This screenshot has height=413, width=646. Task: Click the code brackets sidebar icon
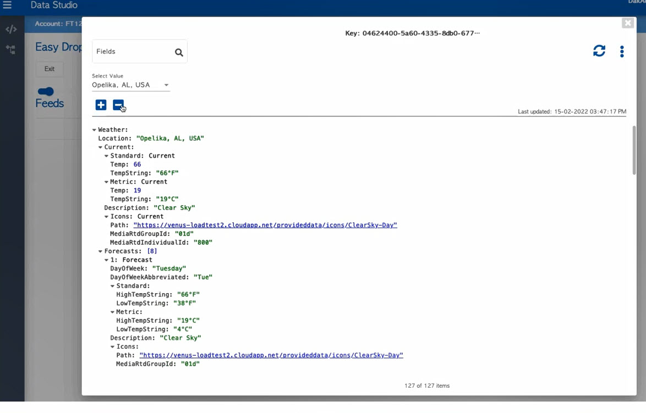point(11,29)
